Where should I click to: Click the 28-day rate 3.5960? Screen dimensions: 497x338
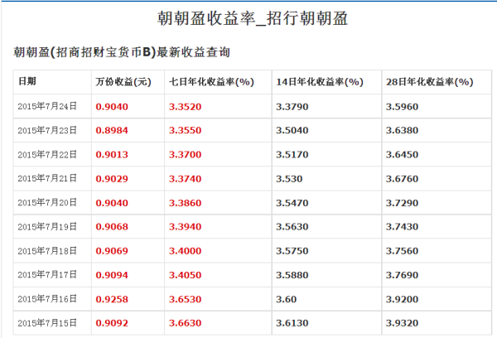click(403, 107)
